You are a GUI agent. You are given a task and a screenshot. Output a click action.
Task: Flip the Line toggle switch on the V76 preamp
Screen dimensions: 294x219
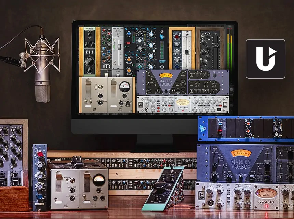click(x=85, y=101)
